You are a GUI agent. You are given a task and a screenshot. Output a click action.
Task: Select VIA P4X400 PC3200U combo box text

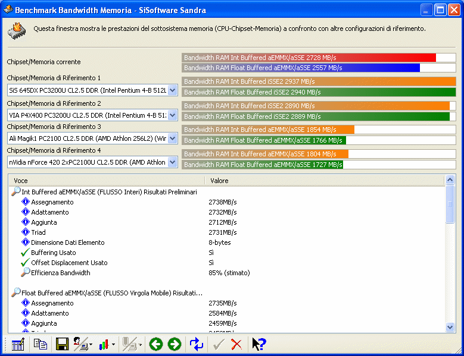point(88,115)
